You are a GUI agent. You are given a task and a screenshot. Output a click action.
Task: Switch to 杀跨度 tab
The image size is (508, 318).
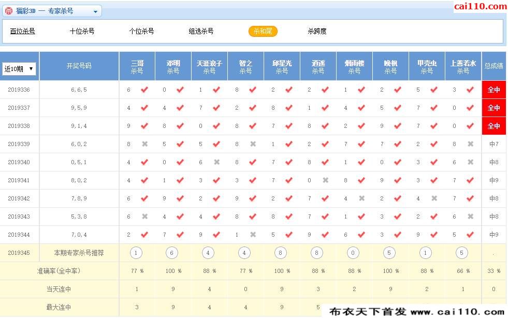[x=317, y=31]
